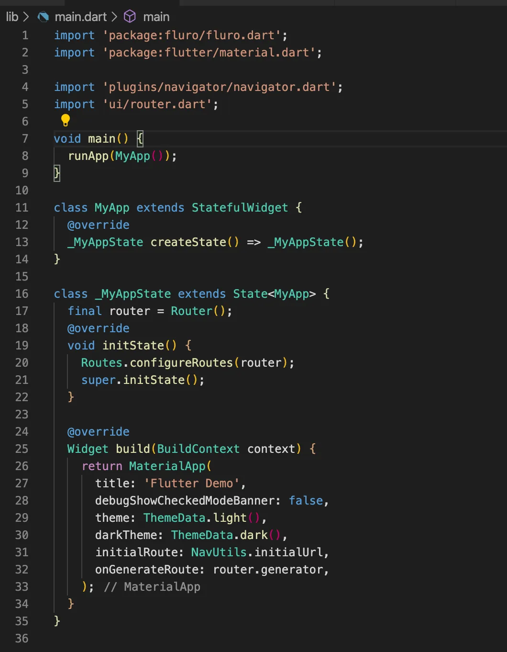The width and height of the screenshot is (507, 652).
Task: Select main.dart in the breadcrumb path
Action: pyautogui.click(x=80, y=17)
